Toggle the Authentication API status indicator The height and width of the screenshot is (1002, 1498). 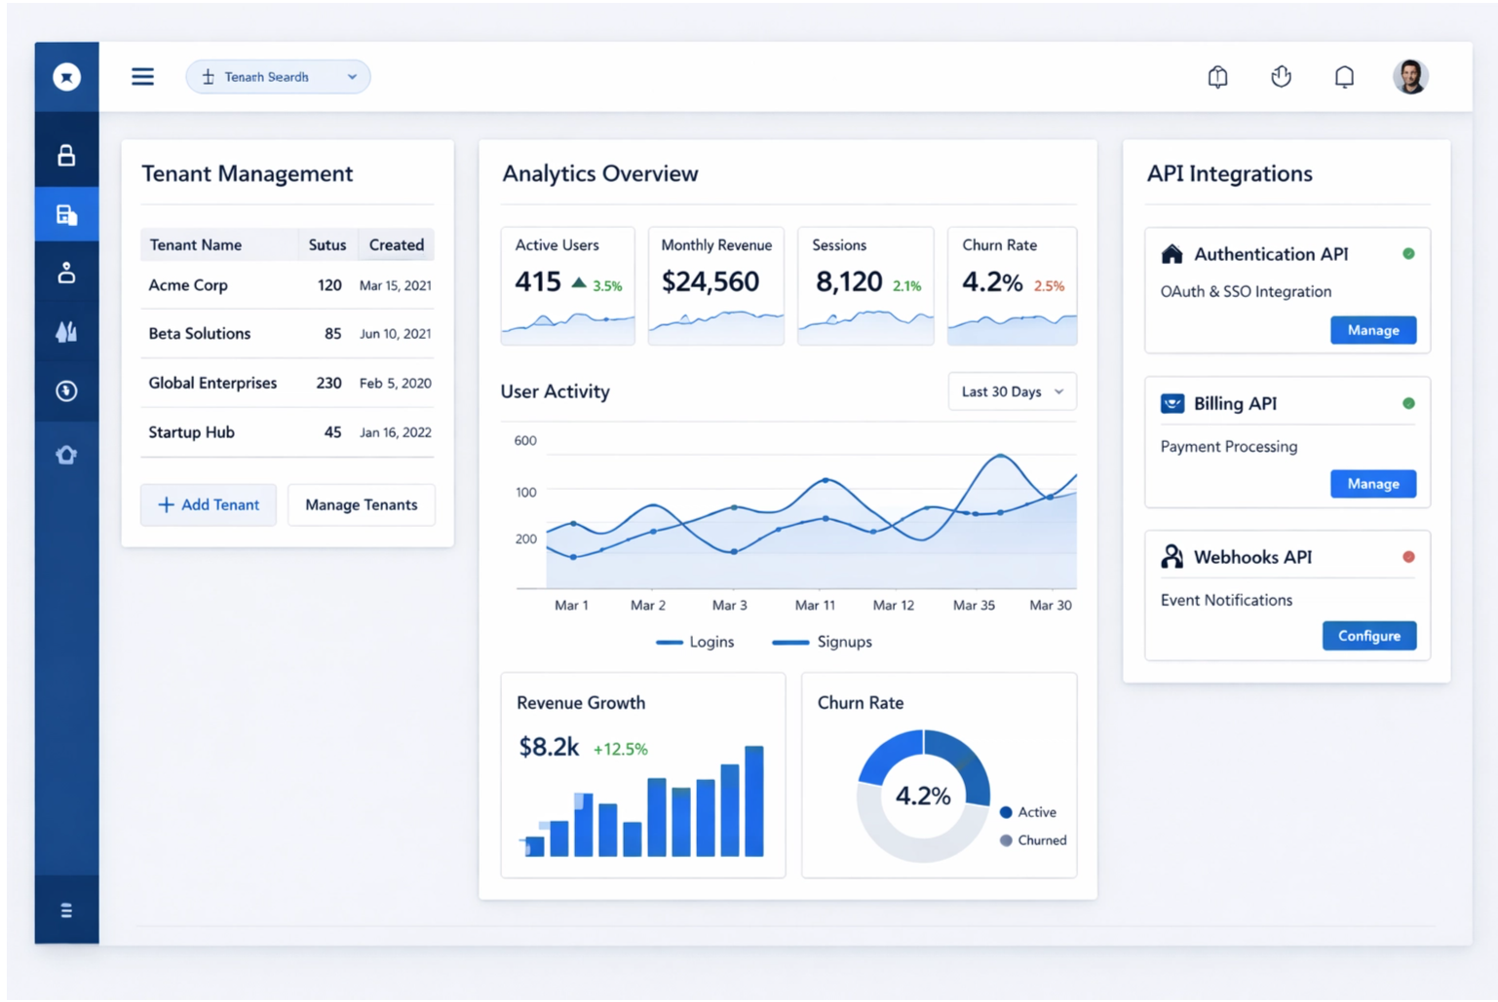1409,253
